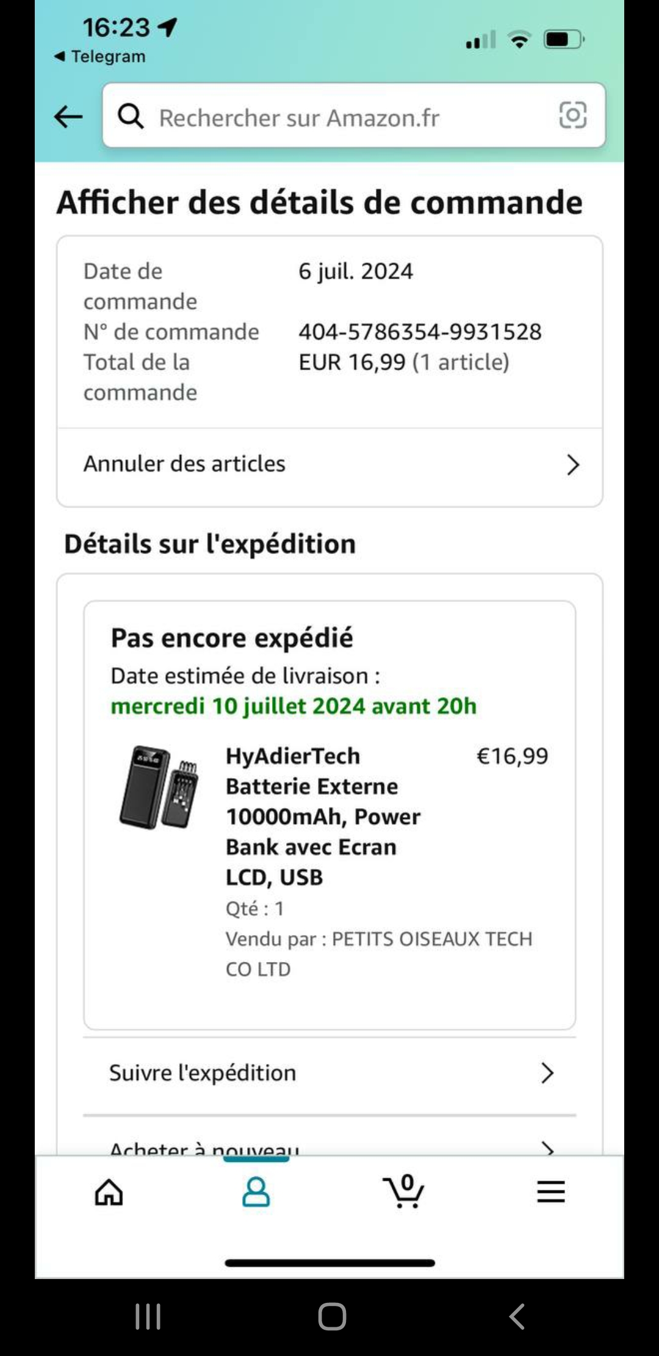The height and width of the screenshot is (1356, 659).
Task: Focus the Rechercher sur Amazon.fr field
Action: click(x=354, y=115)
